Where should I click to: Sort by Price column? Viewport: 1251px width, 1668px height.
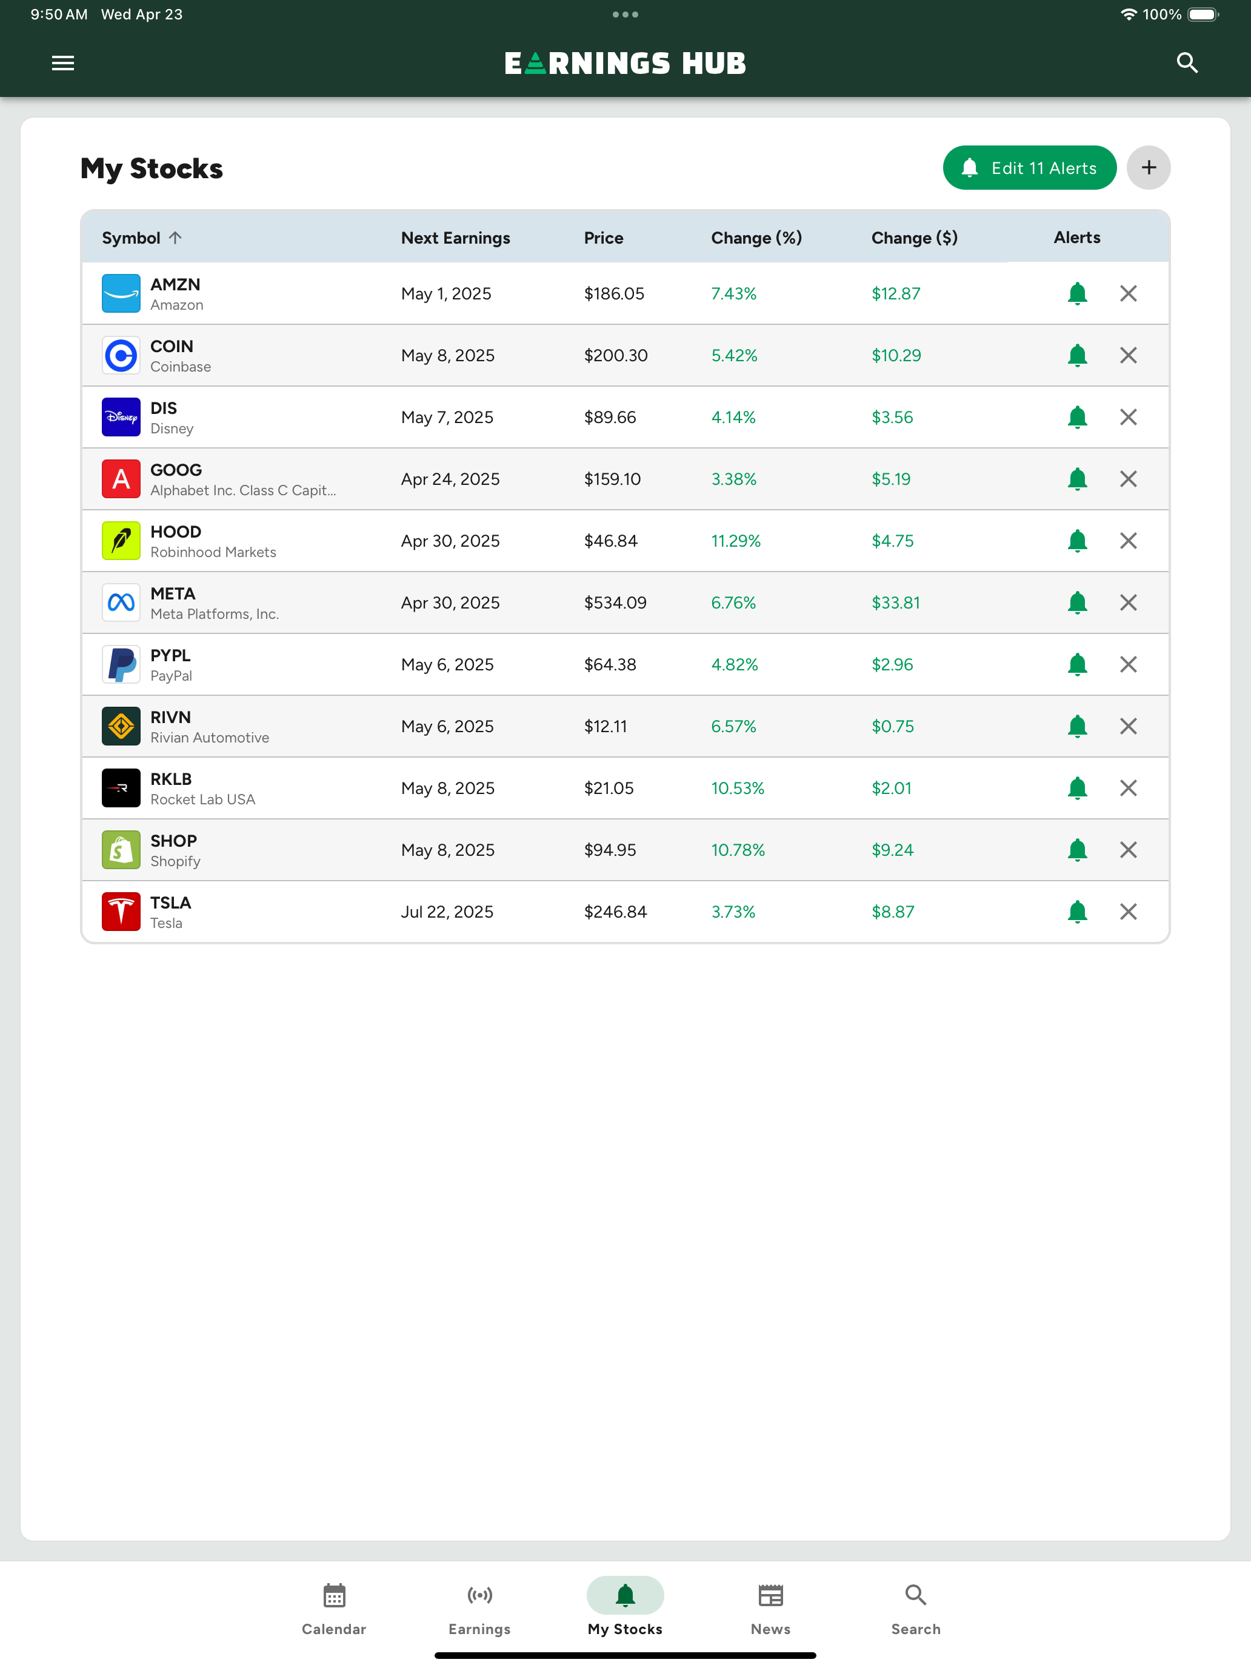tap(604, 238)
